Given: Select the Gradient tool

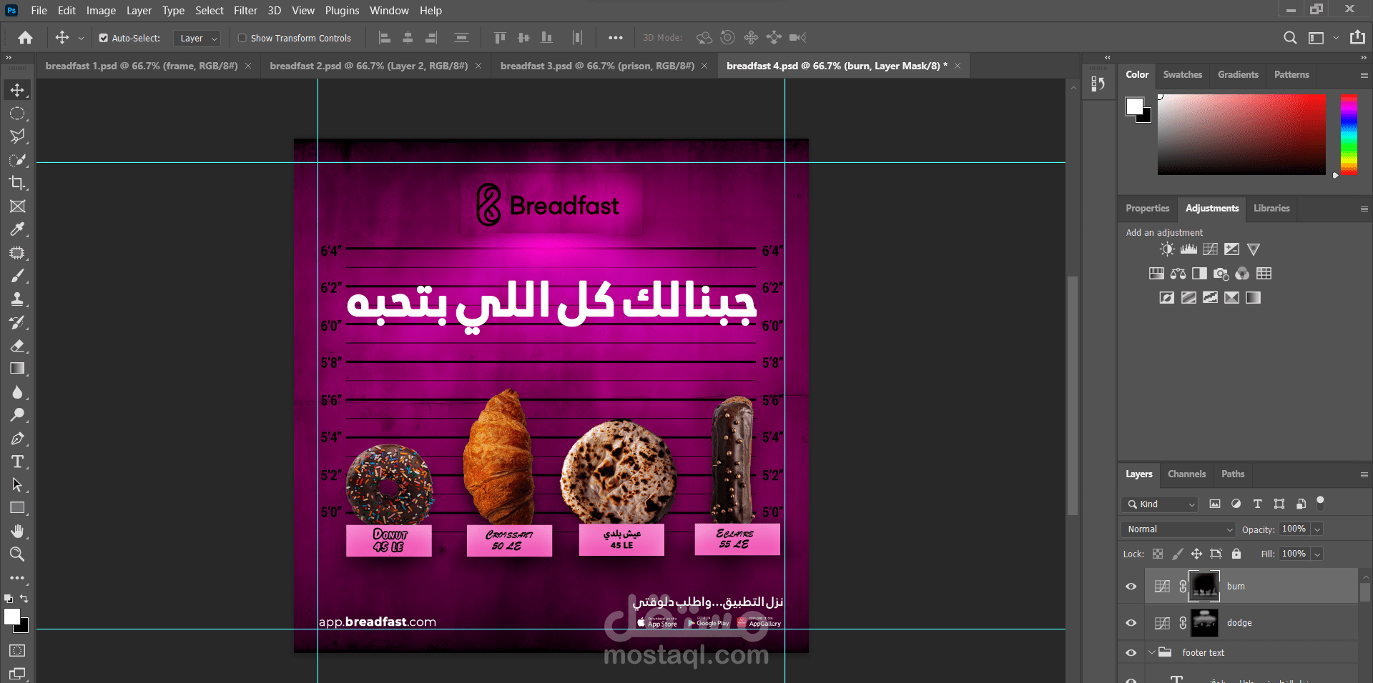Looking at the screenshot, I should 17,369.
